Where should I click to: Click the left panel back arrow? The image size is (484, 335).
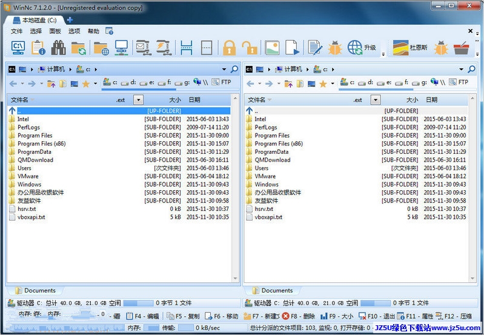click(x=13, y=84)
